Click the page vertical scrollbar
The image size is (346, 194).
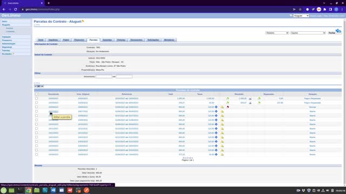click(344, 102)
